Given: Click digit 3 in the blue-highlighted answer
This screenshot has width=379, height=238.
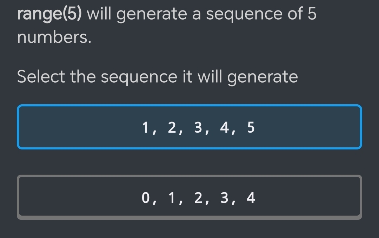Looking at the screenshot, I should [198, 127].
